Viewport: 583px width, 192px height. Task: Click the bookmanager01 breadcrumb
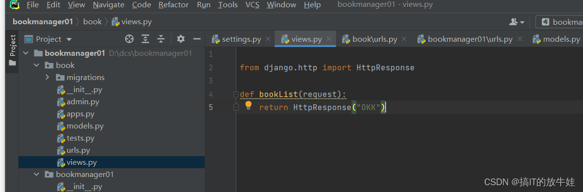pos(43,21)
